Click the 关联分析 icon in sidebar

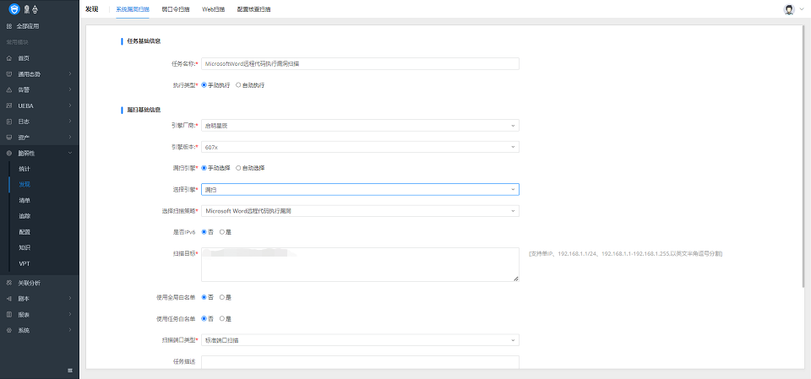[x=9, y=283]
